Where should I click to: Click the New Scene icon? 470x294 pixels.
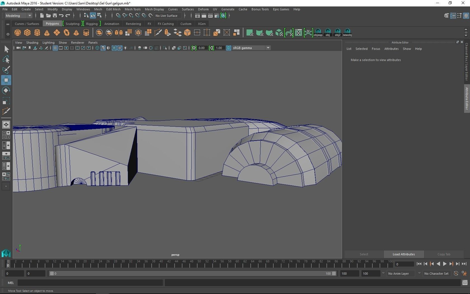click(42, 16)
